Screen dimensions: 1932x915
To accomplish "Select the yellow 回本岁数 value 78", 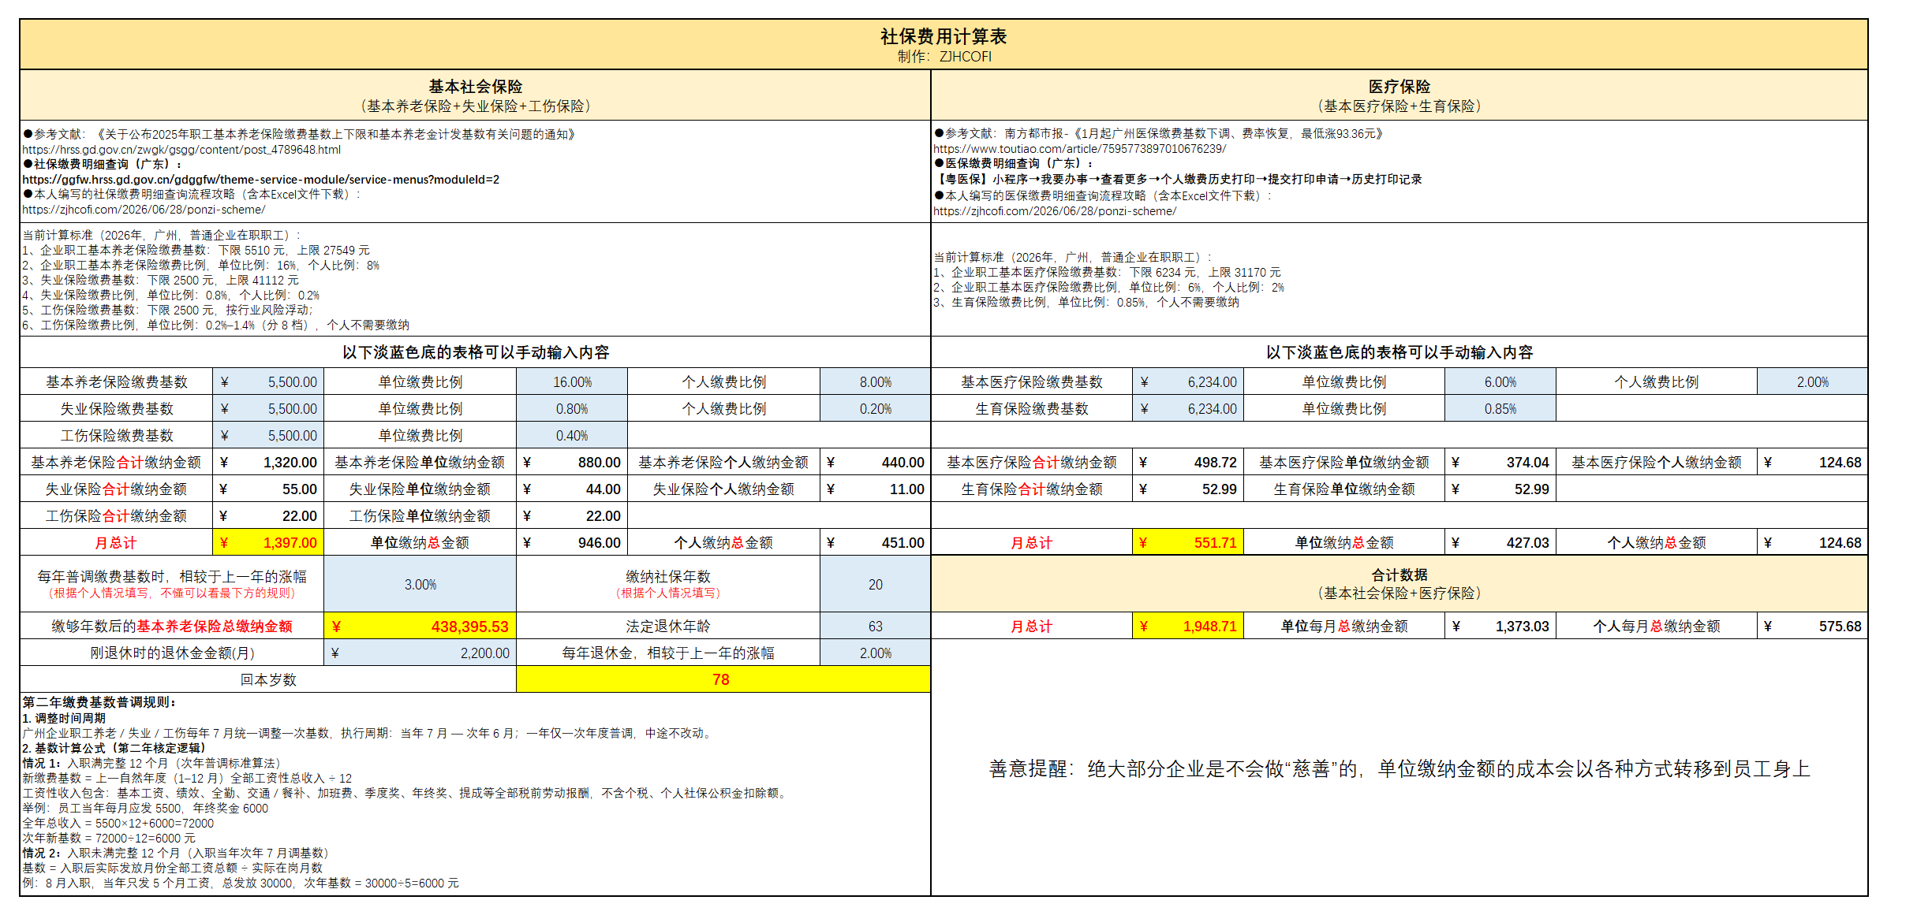I will (x=723, y=680).
